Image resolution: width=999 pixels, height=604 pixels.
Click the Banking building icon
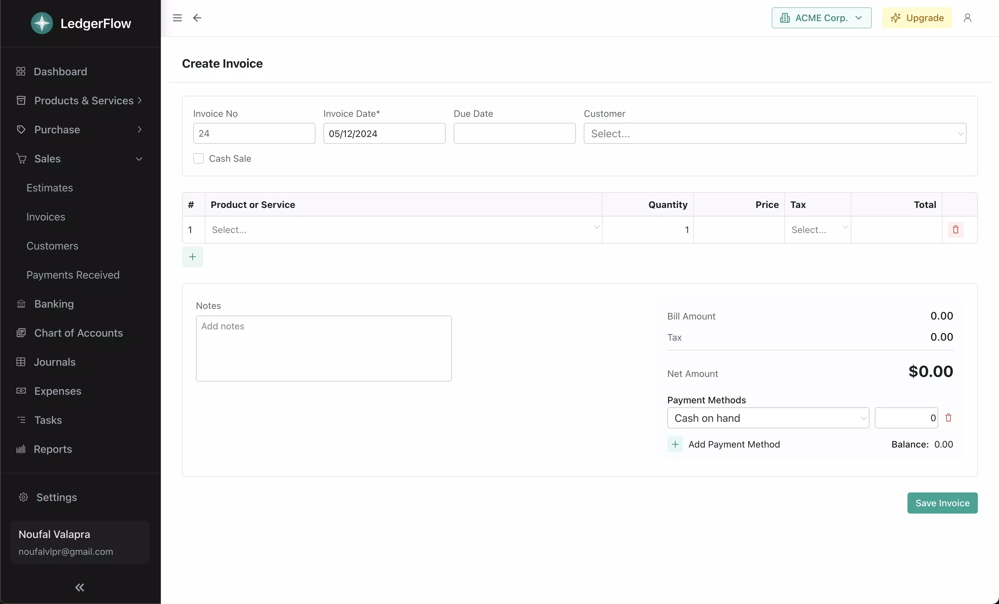tap(21, 303)
